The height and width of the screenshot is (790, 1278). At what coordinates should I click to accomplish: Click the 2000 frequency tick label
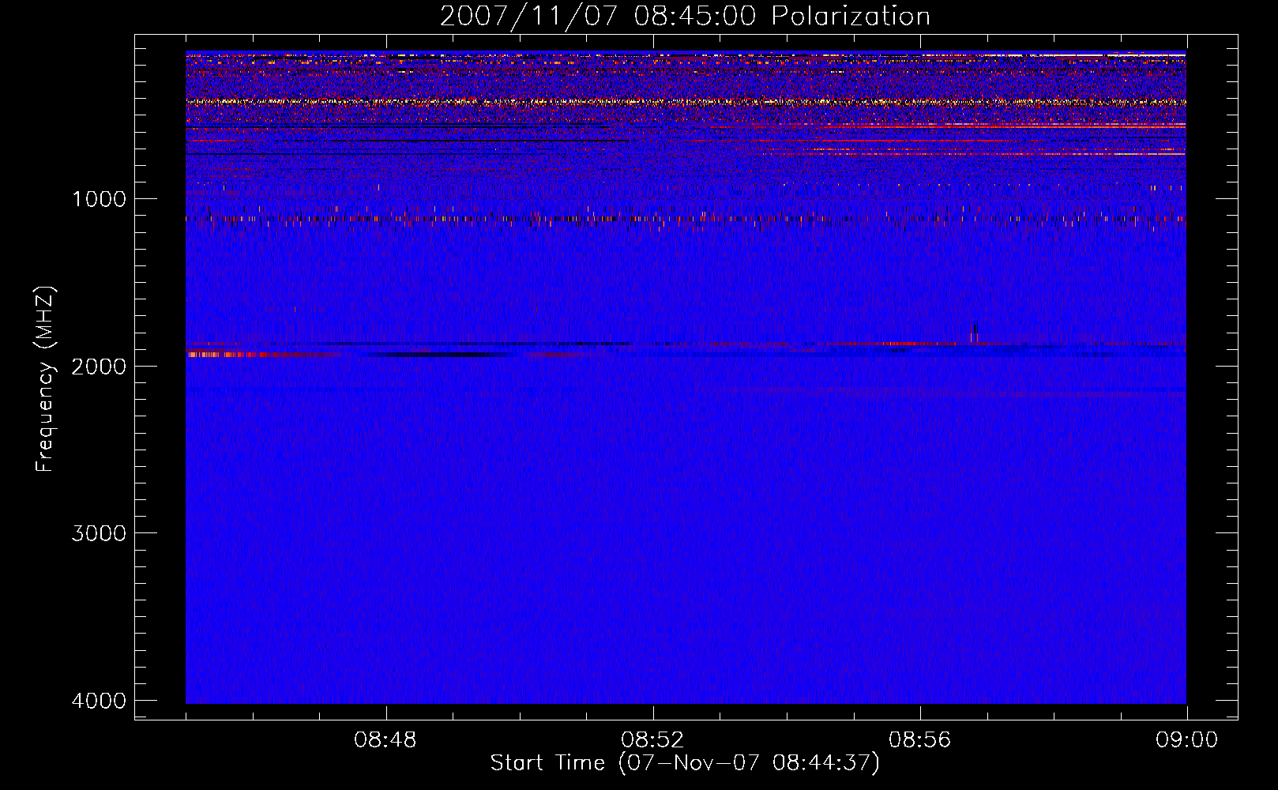[x=99, y=367]
